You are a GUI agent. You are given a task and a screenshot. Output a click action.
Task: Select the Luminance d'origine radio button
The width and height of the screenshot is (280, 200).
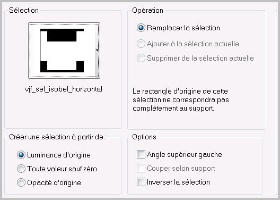[21, 155]
